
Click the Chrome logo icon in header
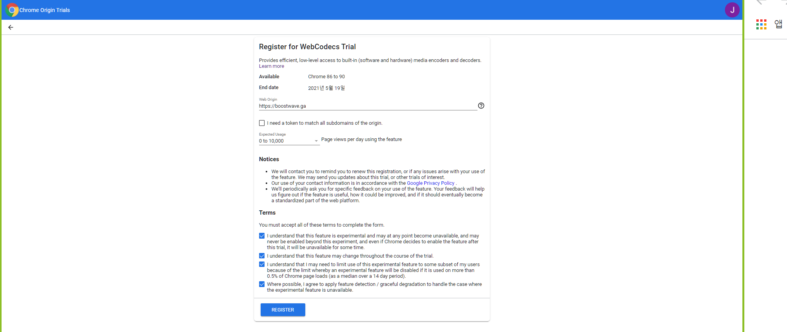pos(12,10)
